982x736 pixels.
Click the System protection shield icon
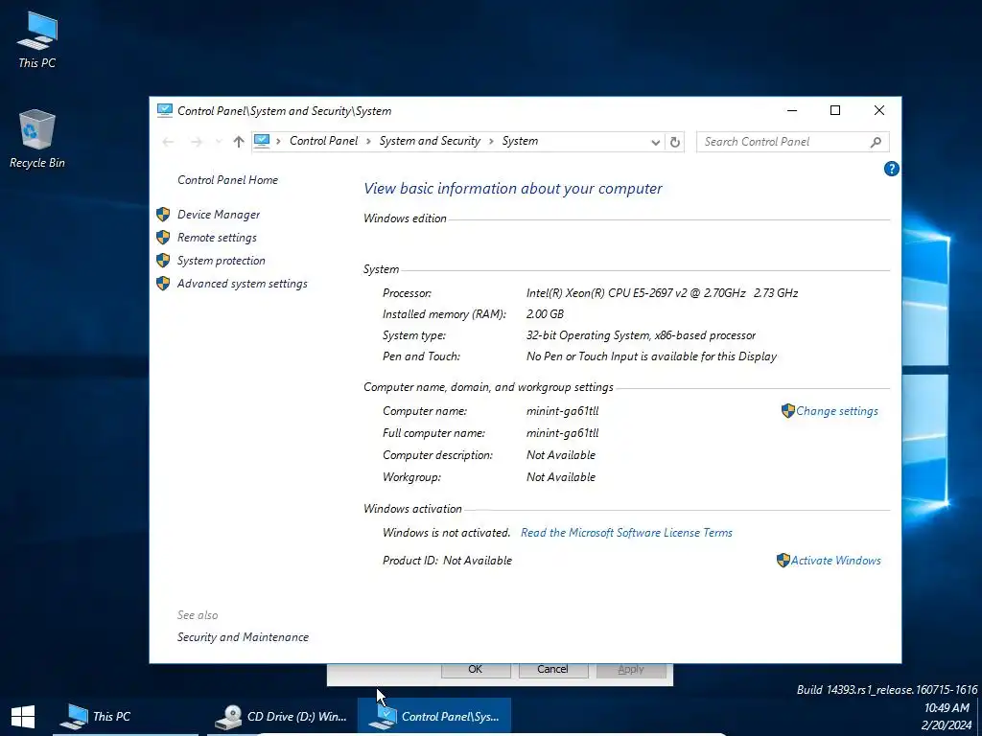click(163, 261)
